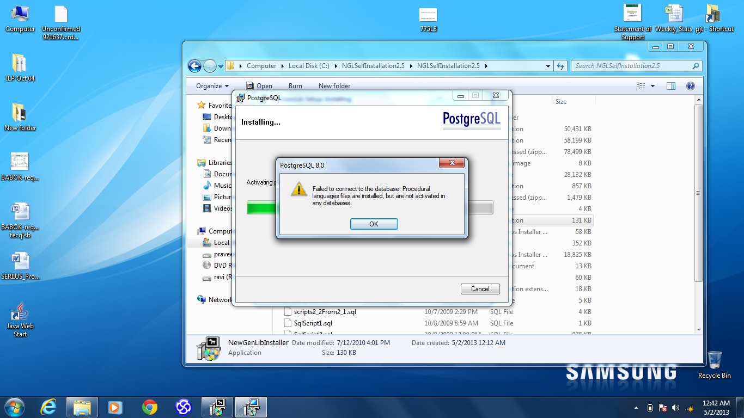The image size is (744, 418).
Task: Open Google Chrome from the taskbar
Action: pos(150,407)
